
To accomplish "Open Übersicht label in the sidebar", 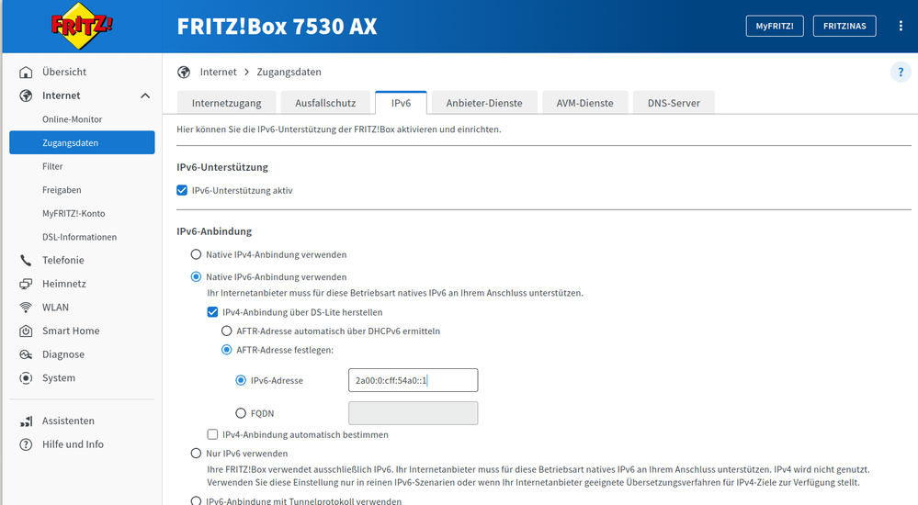I will [63, 72].
